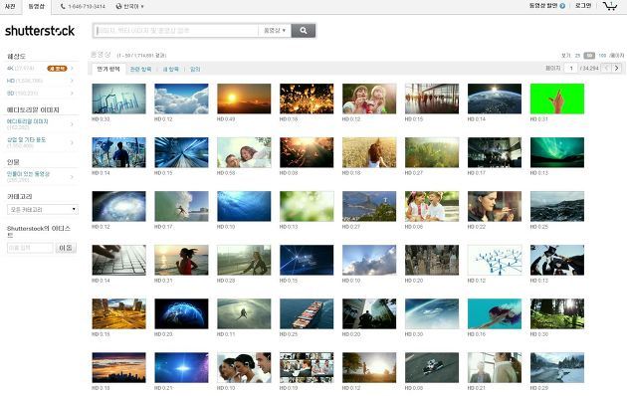Open the 동영상 할인 arrow icon

click(x=562, y=6)
